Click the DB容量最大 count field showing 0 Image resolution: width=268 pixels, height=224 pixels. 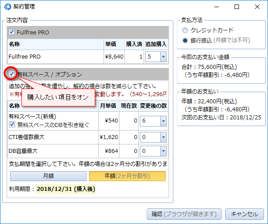(150, 151)
